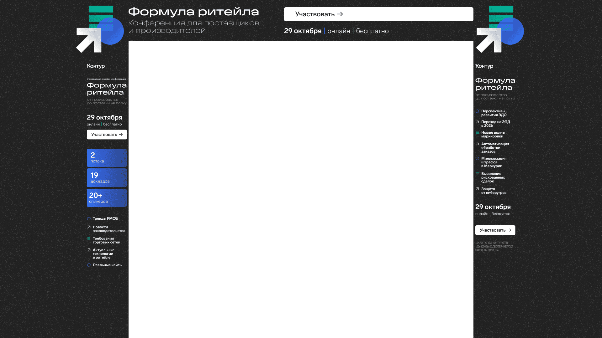Click the Формула ритейла banner headline
Viewport: 602px width, 338px height.
tap(193, 12)
